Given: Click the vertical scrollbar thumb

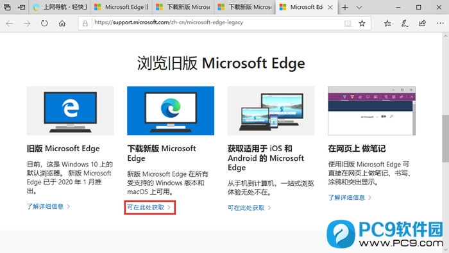Looking at the screenshot, I should coord(445,138).
